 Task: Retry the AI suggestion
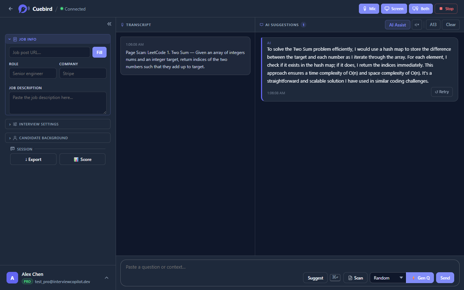(442, 92)
